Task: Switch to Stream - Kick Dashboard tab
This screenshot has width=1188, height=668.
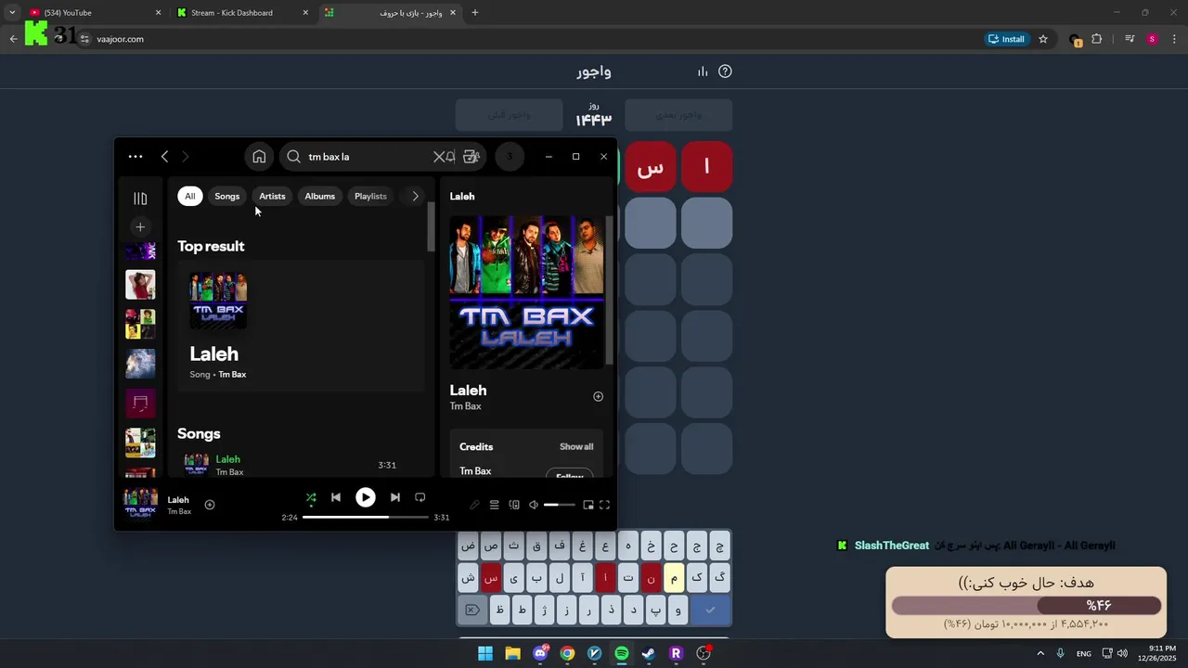Action: (x=241, y=13)
